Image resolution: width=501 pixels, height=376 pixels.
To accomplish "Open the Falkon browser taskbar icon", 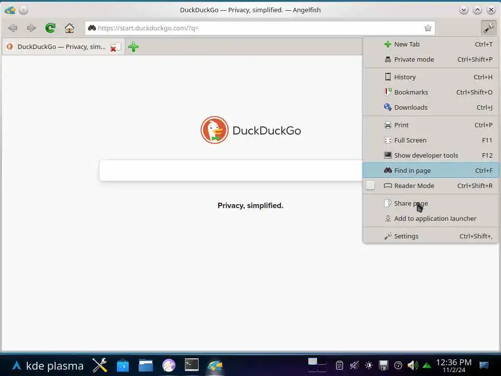I will [x=169, y=365].
